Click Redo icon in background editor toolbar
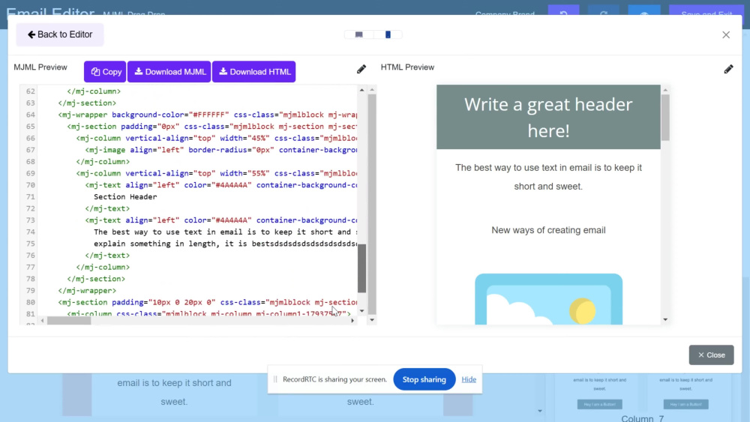Viewport: 750px width, 422px height. click(x=604, y=13)
